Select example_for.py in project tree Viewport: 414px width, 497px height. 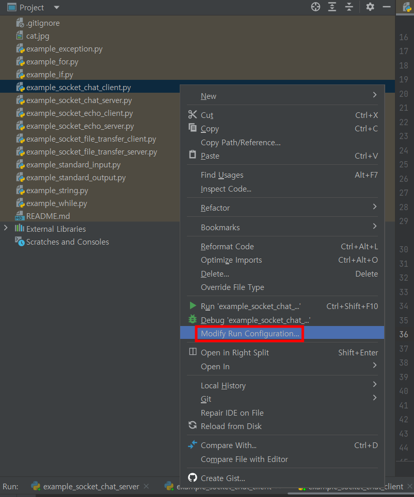pyautogui.click(x=53, y=62)
